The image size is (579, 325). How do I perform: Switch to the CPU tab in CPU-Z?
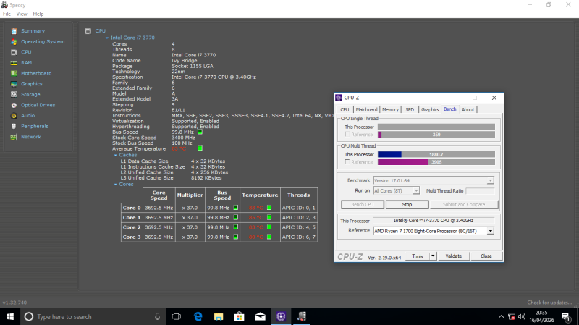(x=345, y=110)
